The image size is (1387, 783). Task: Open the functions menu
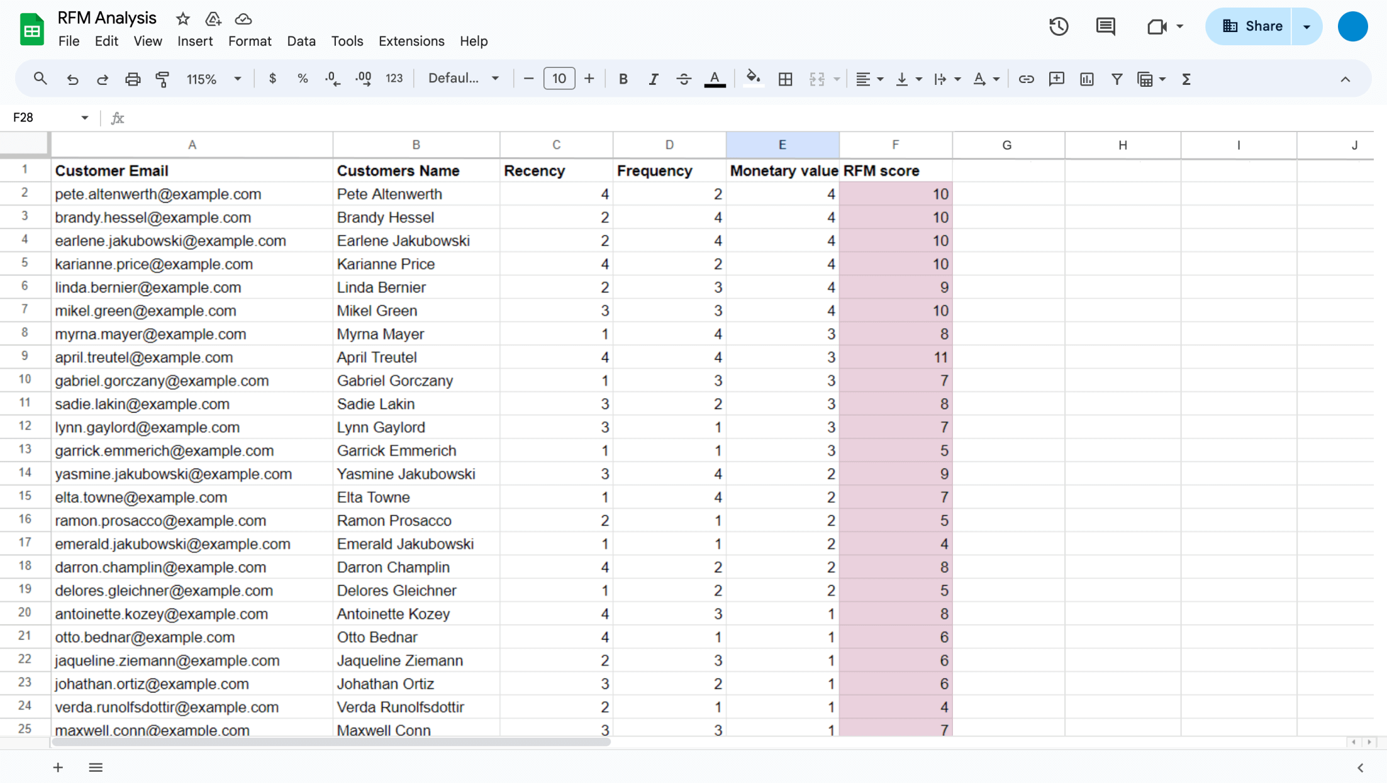[1186, 79]
